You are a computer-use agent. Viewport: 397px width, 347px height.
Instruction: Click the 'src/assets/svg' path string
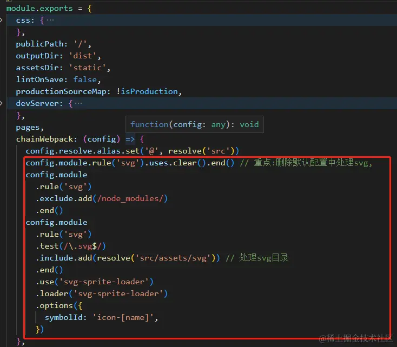(173, 258)
